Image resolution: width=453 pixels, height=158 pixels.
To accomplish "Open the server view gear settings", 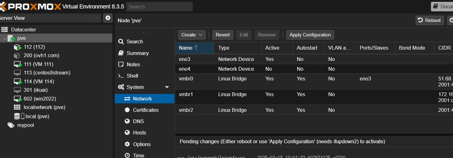I will tap(108, 18).
